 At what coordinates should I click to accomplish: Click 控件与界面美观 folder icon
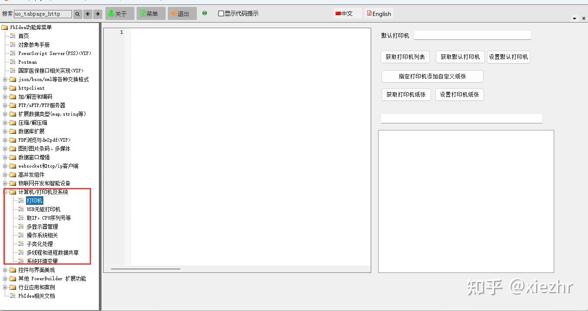pos(13,270)
